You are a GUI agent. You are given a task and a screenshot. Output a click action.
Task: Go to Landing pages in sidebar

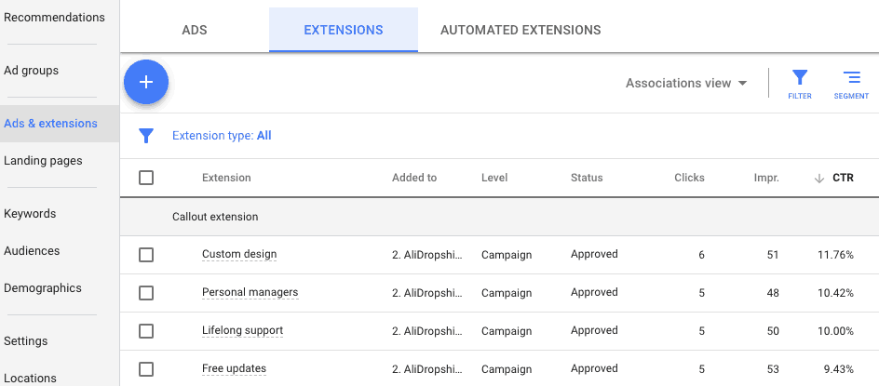43,161
